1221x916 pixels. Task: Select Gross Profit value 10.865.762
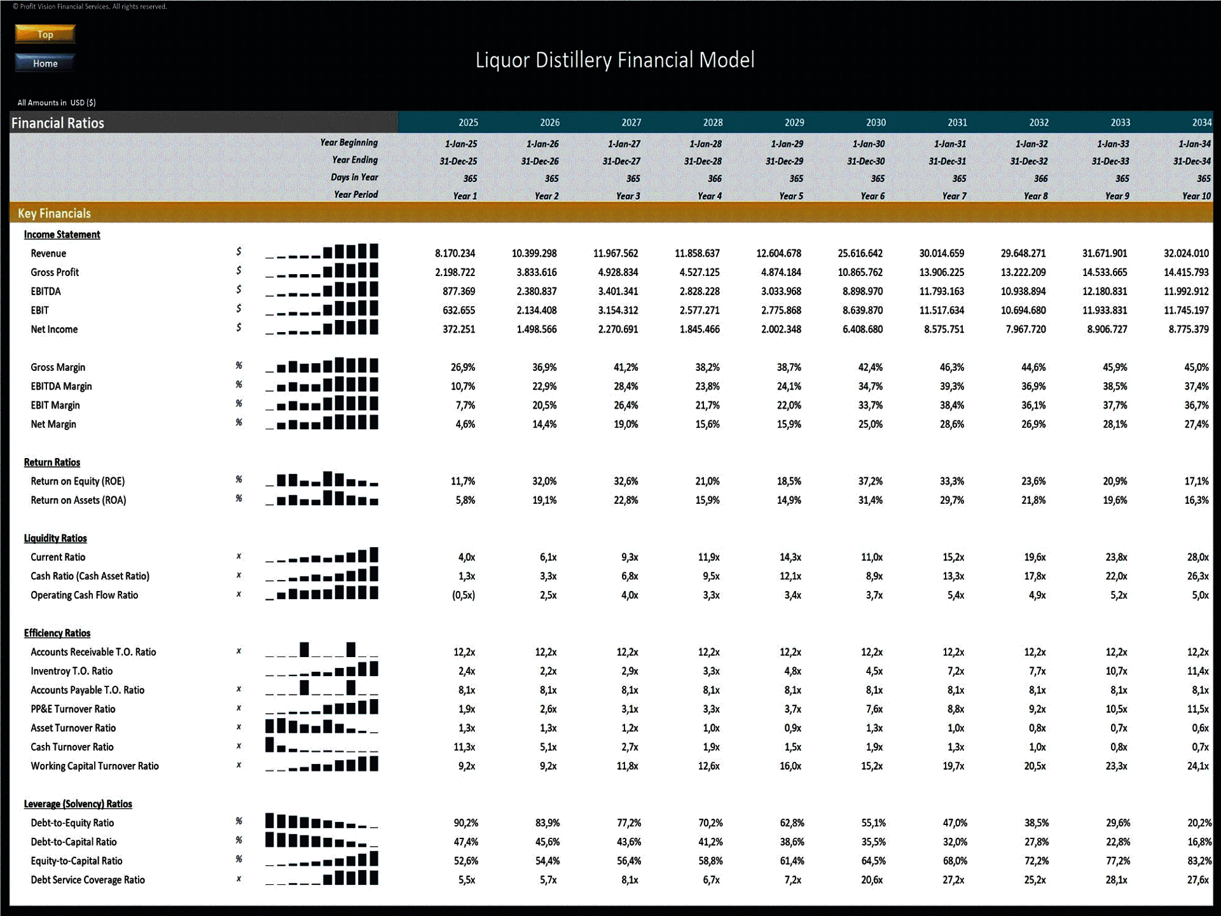click(860, 272)
